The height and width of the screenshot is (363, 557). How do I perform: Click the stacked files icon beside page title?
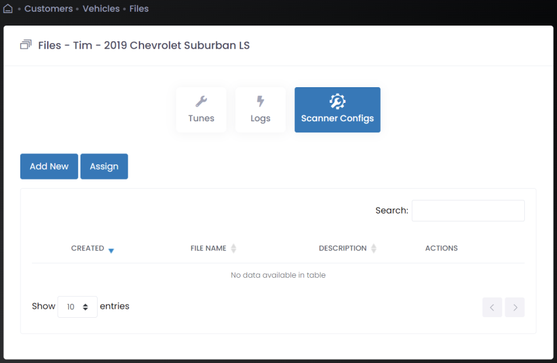tap(26, 45)
